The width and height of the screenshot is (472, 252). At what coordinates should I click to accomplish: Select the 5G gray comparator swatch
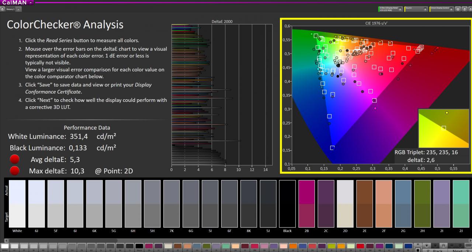point(114,204)
